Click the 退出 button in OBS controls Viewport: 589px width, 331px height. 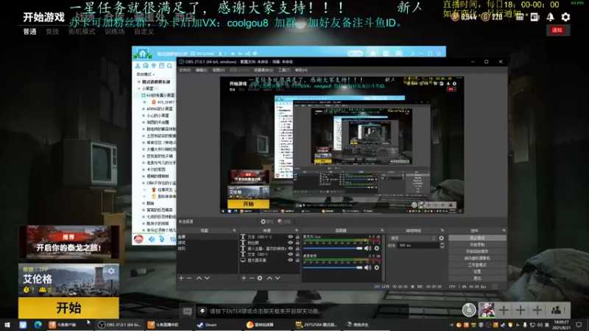(x=477, y=279)
